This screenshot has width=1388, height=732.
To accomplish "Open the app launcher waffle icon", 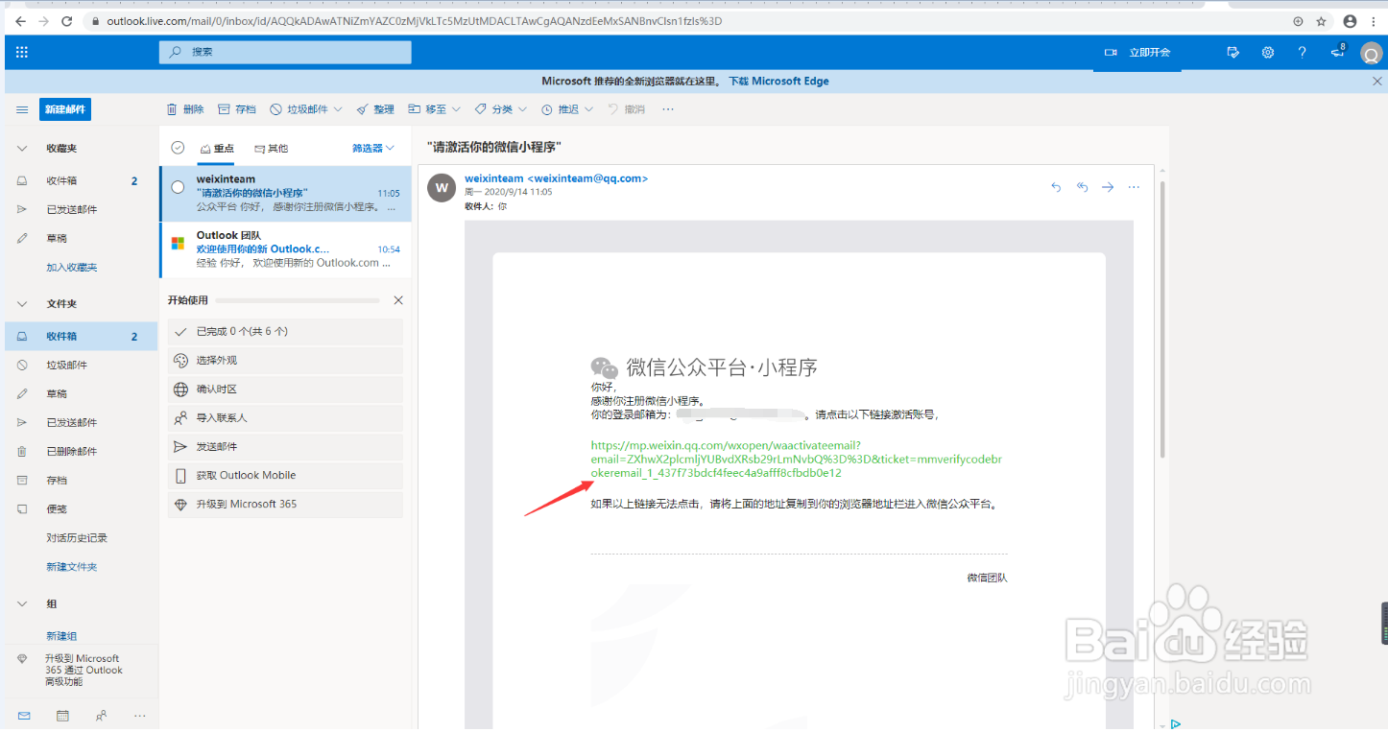I will pyautogui.click(x=22, y=53).
